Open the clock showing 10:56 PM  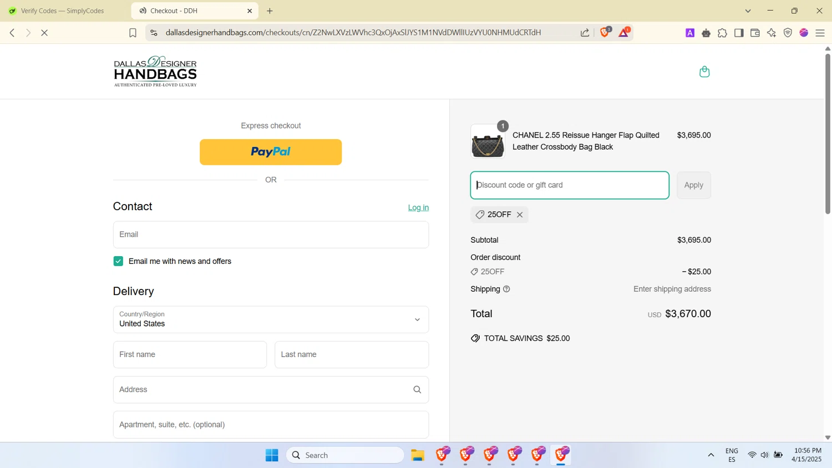(x=808, y=455)
